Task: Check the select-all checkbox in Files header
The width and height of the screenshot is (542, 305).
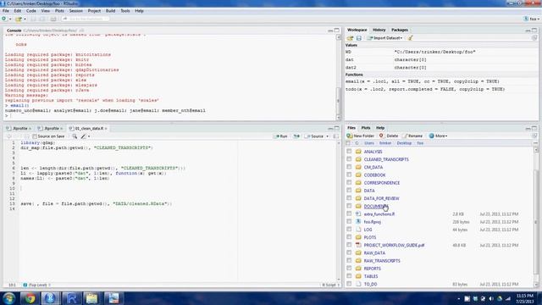Action: [348, 143]
